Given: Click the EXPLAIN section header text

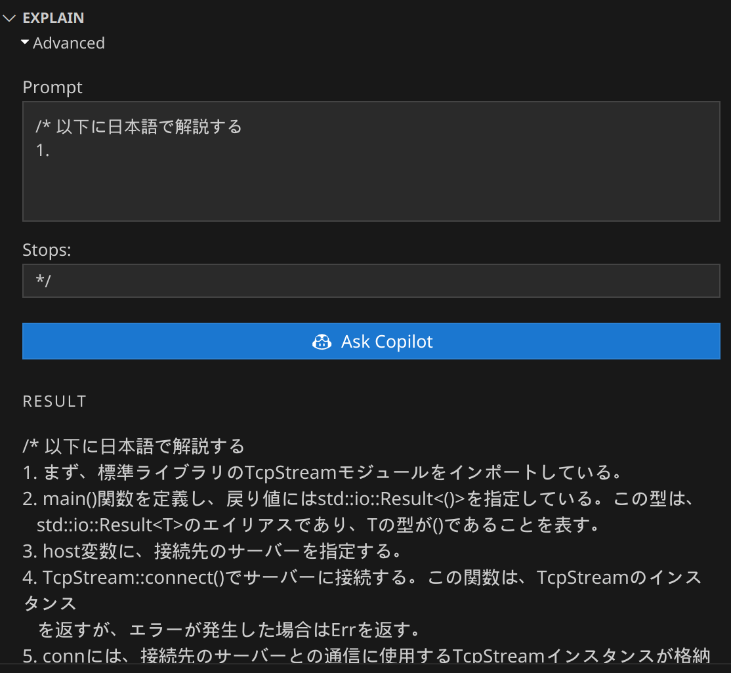Looking at the screenshot, I should (x=53, y=18).
